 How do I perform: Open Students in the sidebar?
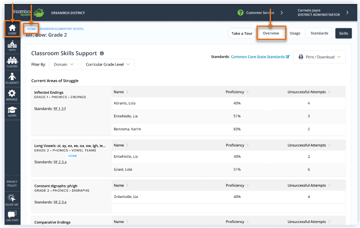tap(12, 78)
